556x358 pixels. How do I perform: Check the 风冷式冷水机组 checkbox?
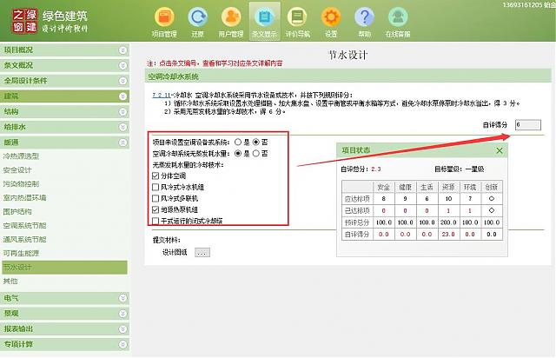pyautogui.click(x=156, y=187)
